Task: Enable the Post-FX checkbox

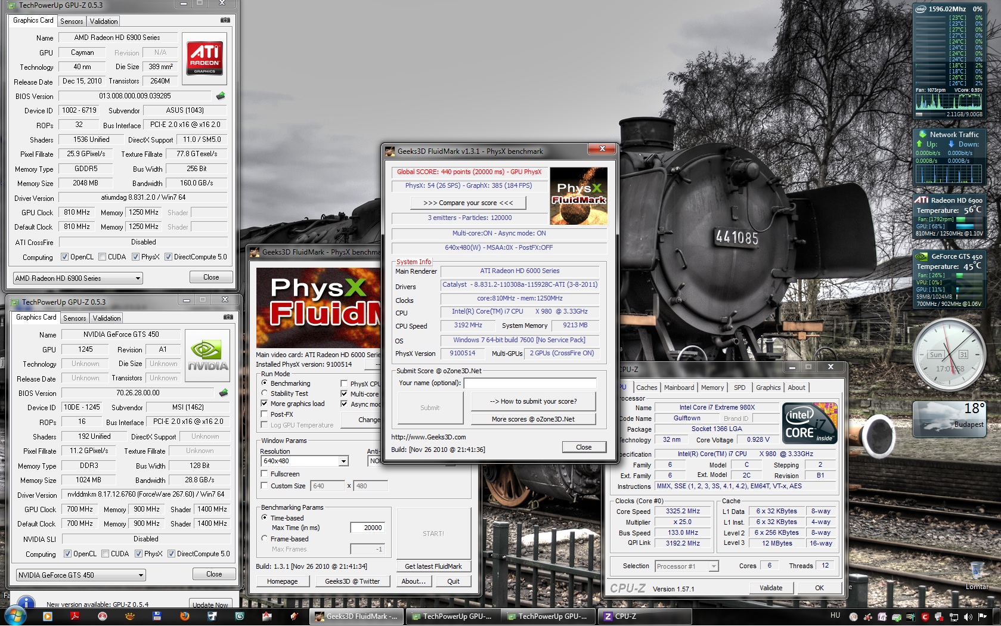Action: click(265, 414)
